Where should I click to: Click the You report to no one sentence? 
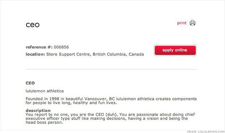(x=72, y=115)
